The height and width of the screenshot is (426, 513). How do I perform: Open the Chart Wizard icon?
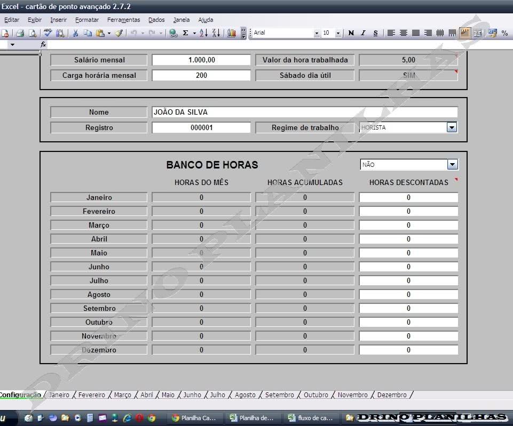[x=231, y=33]
